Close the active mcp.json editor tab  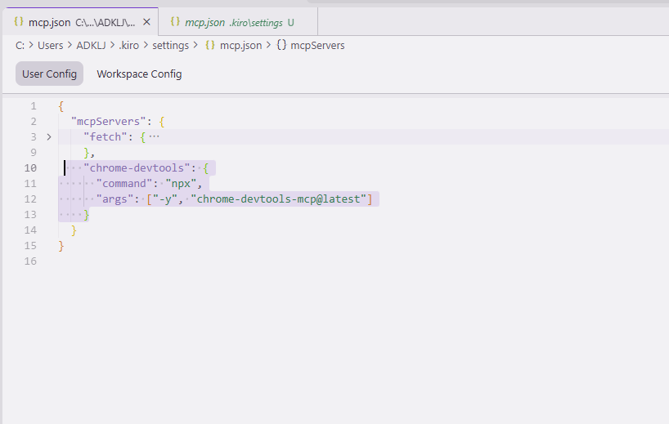point(146,22)
